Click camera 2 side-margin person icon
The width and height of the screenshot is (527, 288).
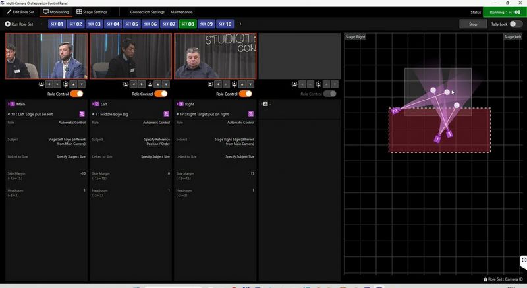pos(126,84)
